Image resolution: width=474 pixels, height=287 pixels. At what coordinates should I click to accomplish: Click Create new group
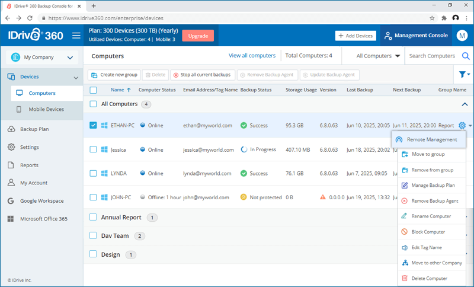click(114, 75)
